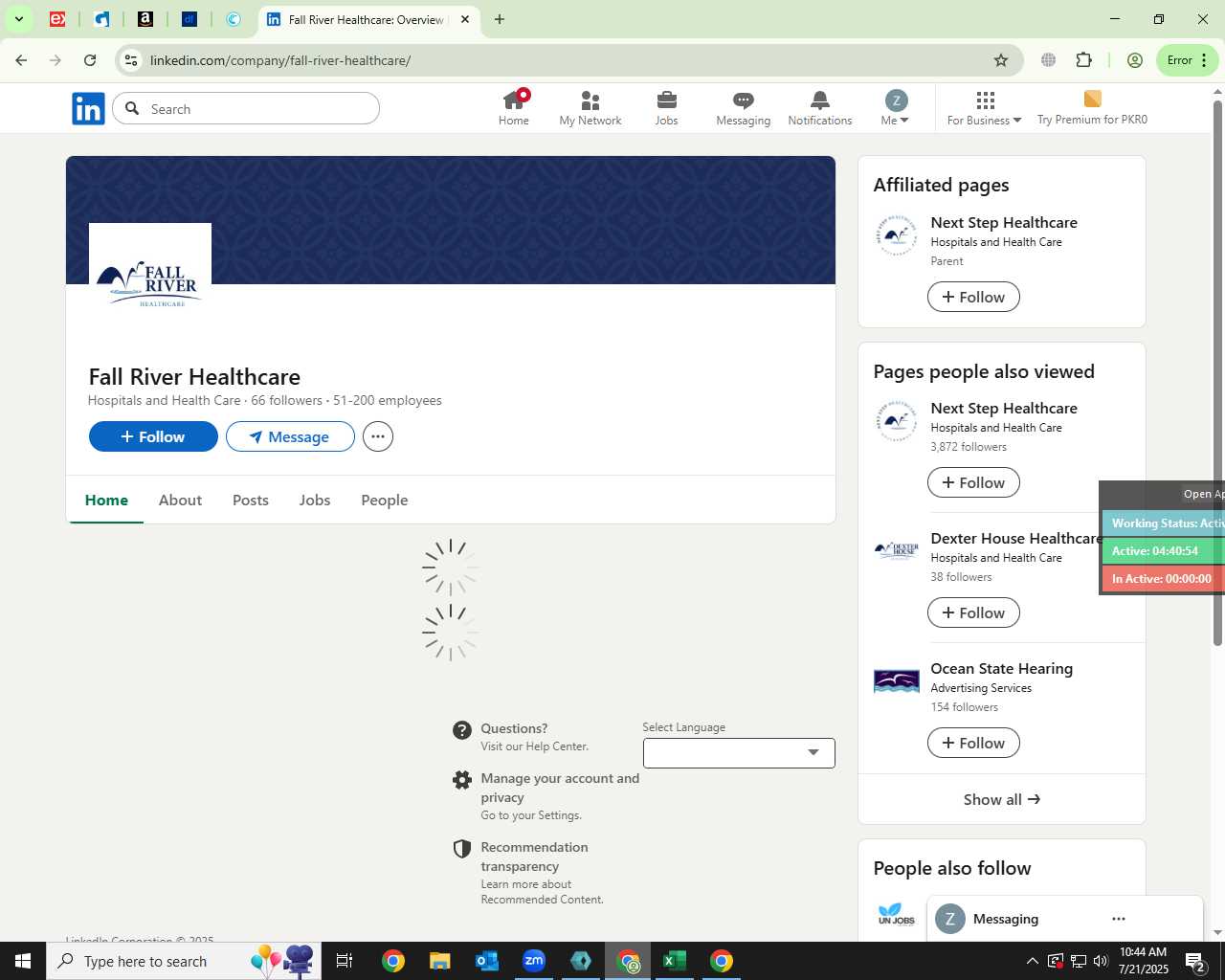Follow Next Step Healthcare with 3,872 followers
This screenshot has width=1225, height=980.
(x=973, y=482)
